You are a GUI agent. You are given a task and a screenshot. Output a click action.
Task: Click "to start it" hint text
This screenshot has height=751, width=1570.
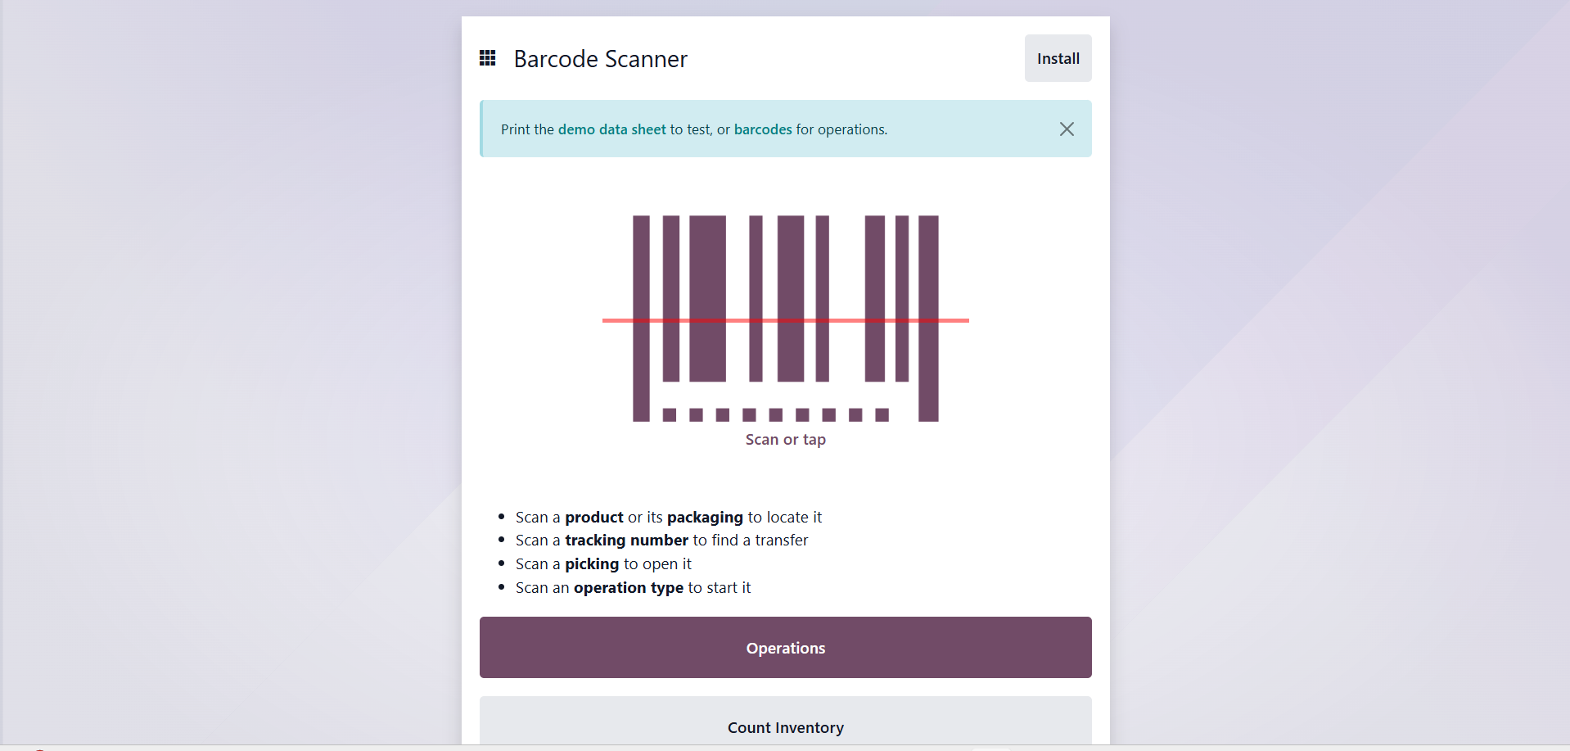[719, 588]
